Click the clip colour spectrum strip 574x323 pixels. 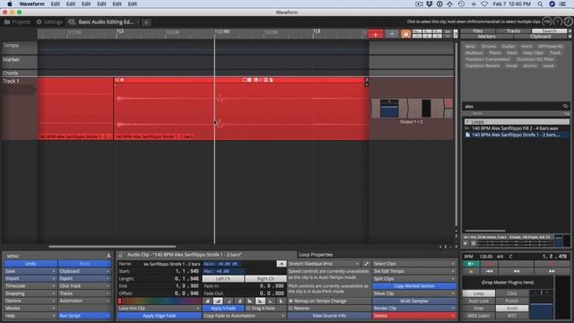click(x=159, y=301)
